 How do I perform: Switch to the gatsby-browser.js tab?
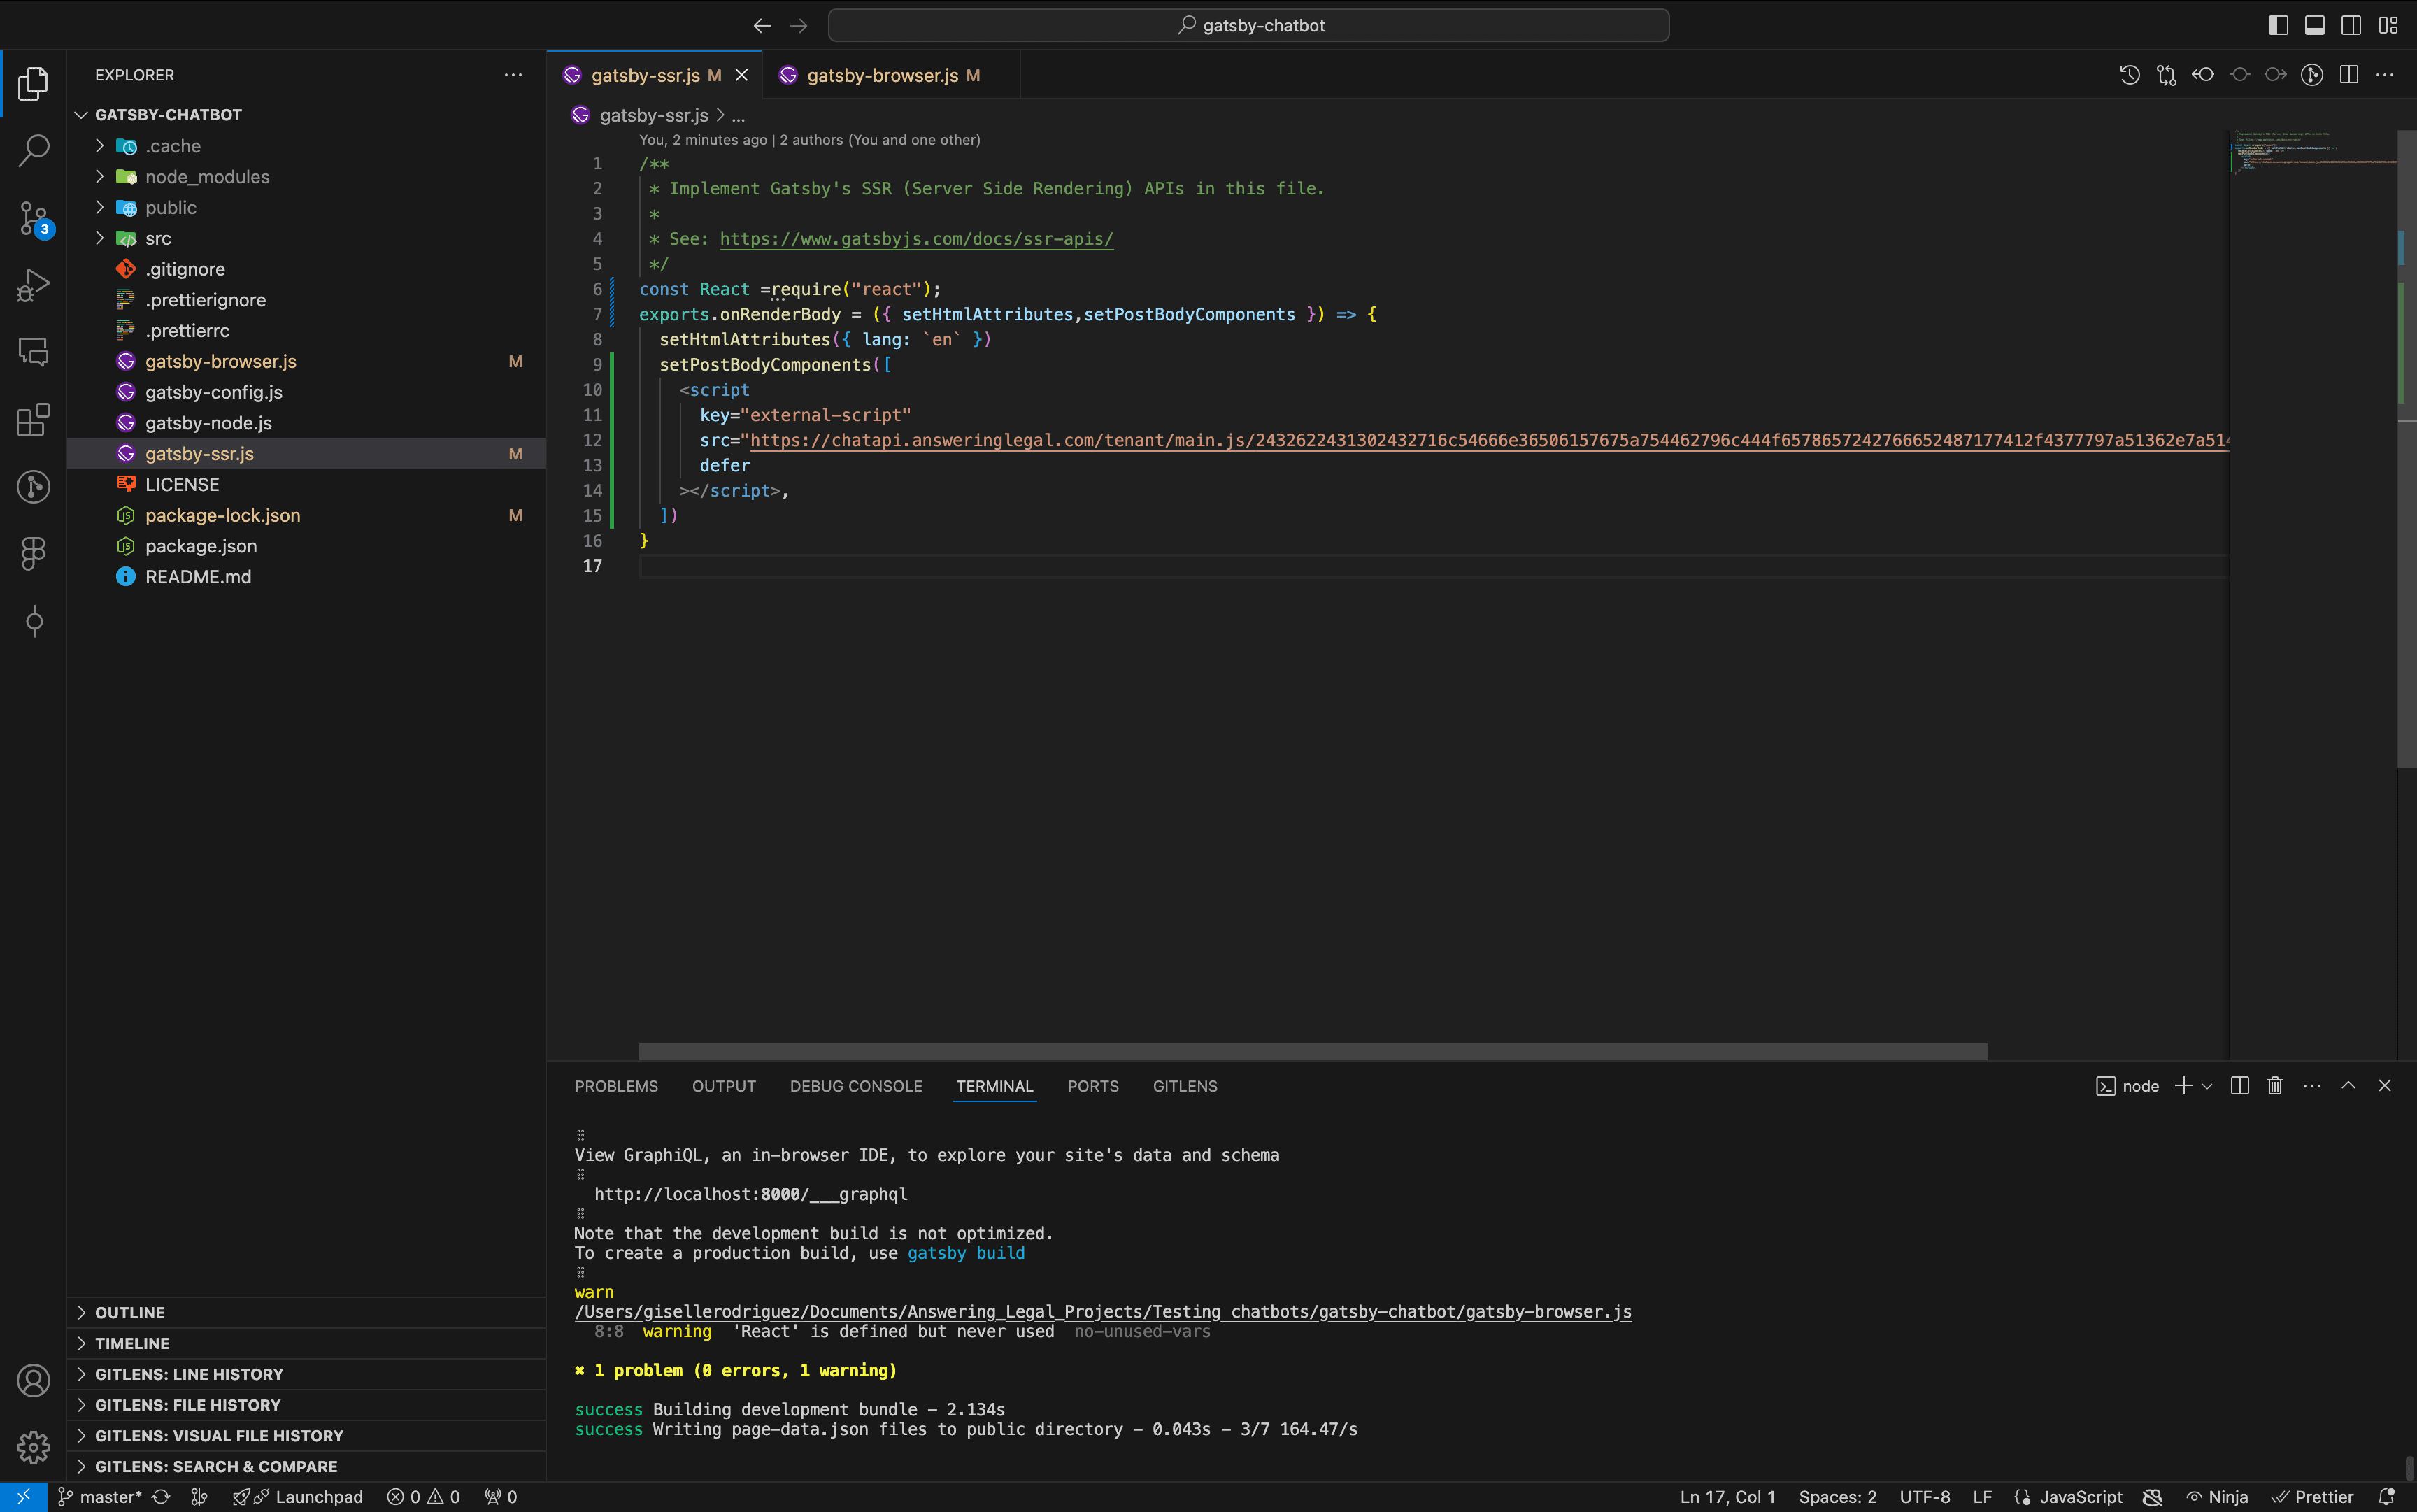(x=882, y=75)
